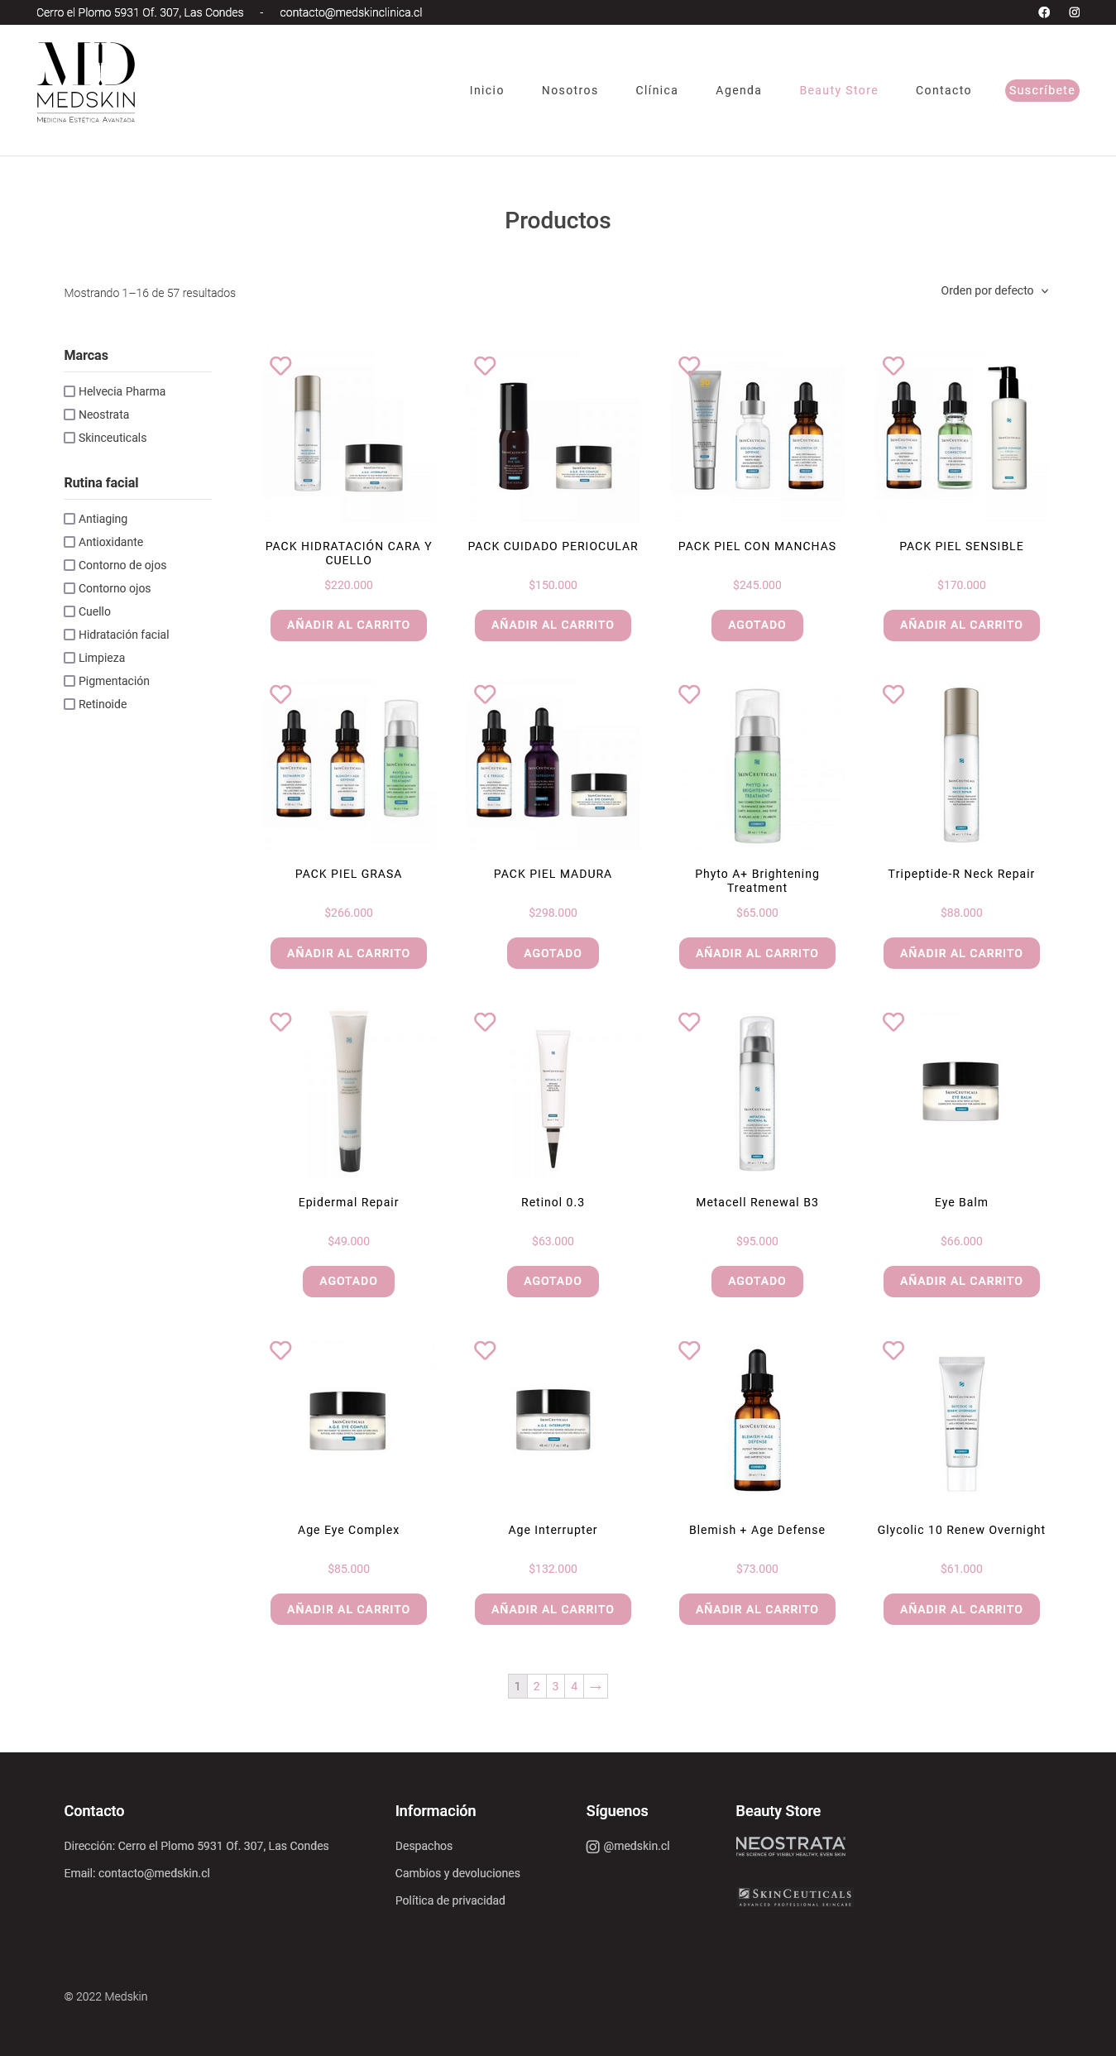1116x2056 pixels.
Task: View the Tripeptide-R Neck Repair product image
Action: [x=961, y=764]
